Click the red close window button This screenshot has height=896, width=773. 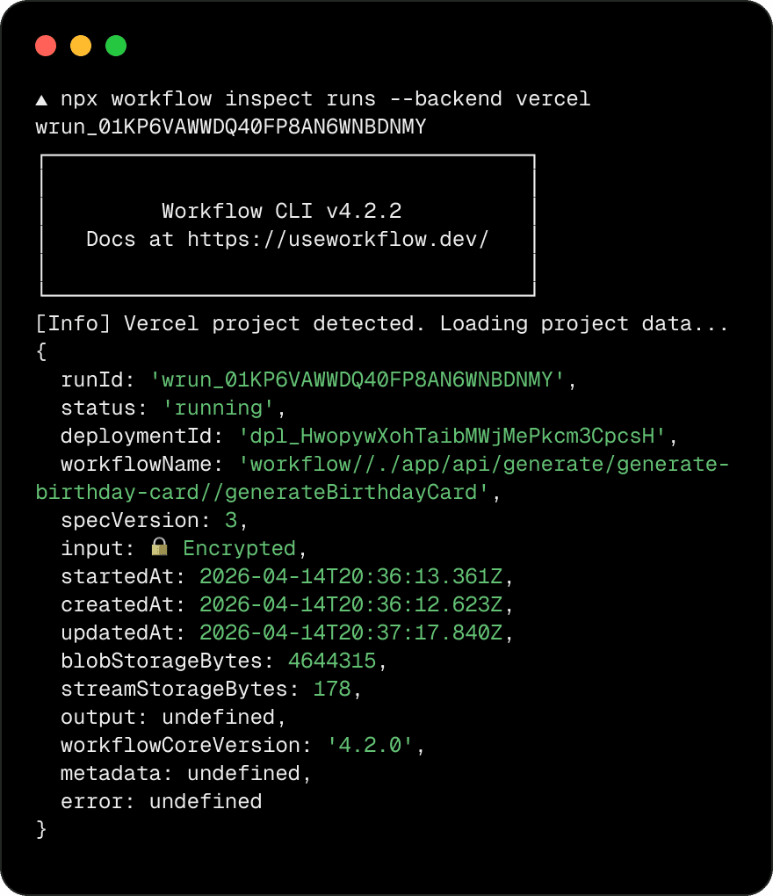pos(46,46)
